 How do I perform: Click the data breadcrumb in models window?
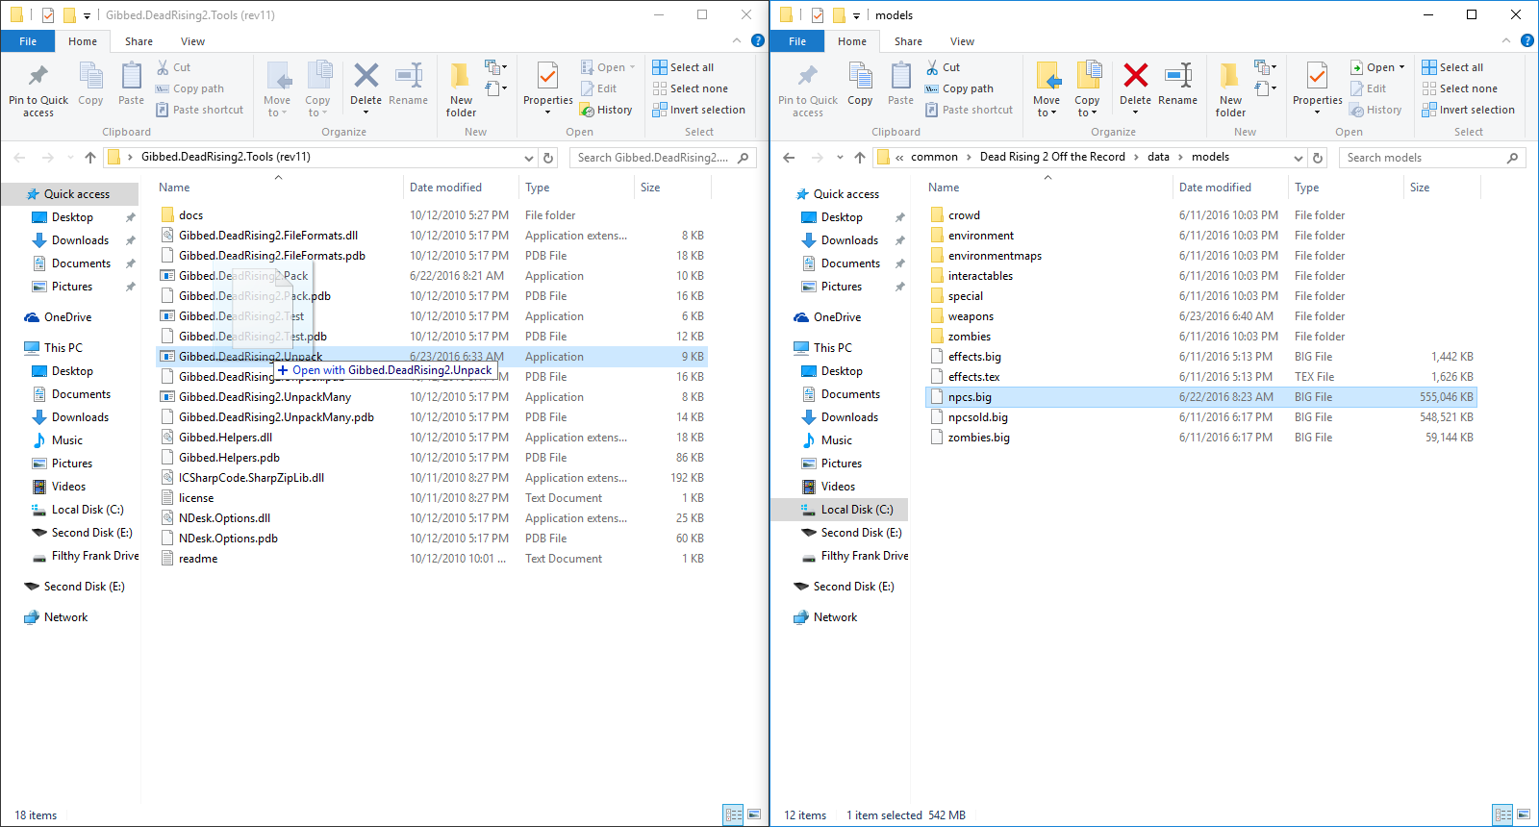[1158, 157]
